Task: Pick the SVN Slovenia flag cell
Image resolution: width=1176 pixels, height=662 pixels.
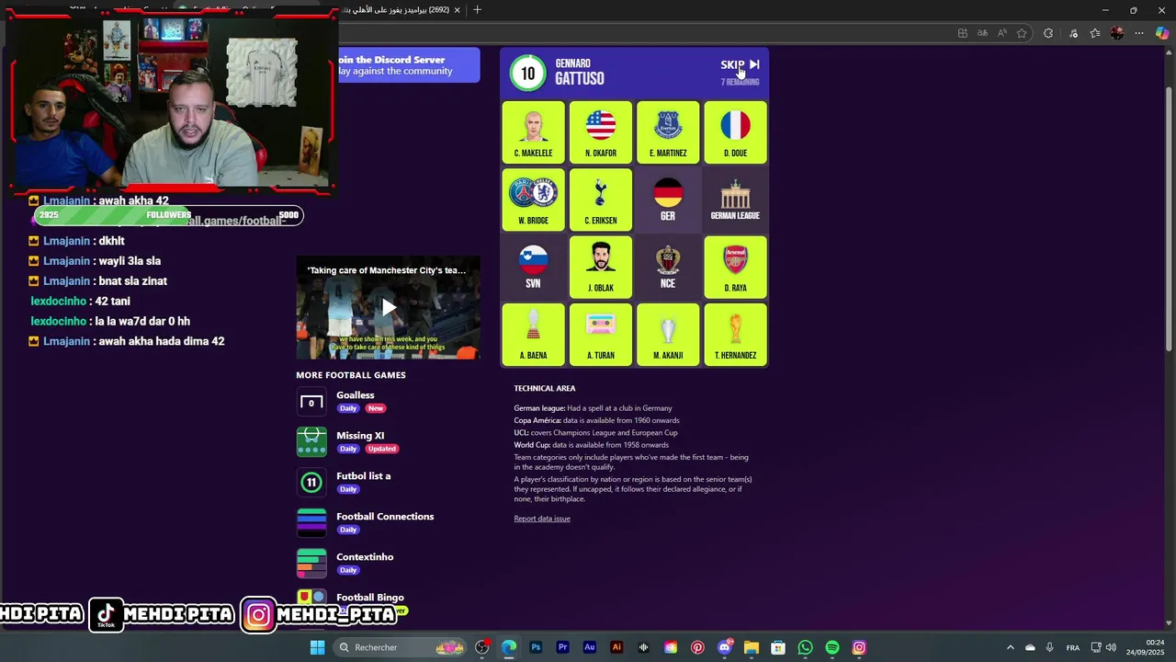Action: click(533, 268)
